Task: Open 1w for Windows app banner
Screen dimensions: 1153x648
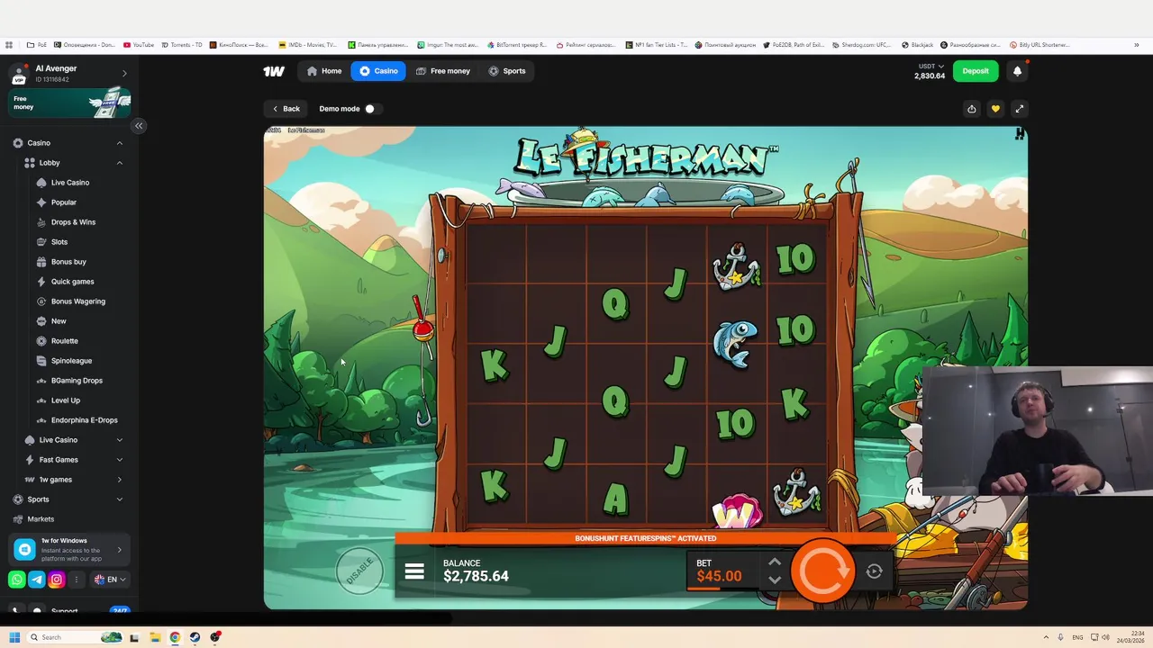Action: 69,549
